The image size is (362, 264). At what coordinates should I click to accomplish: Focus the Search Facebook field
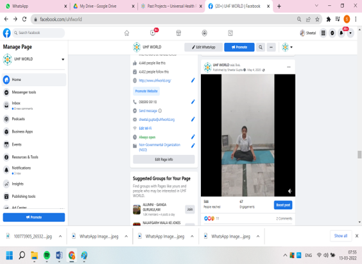click(39, 33)
